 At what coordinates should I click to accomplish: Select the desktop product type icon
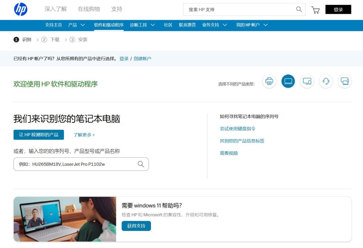click(307, 81)
